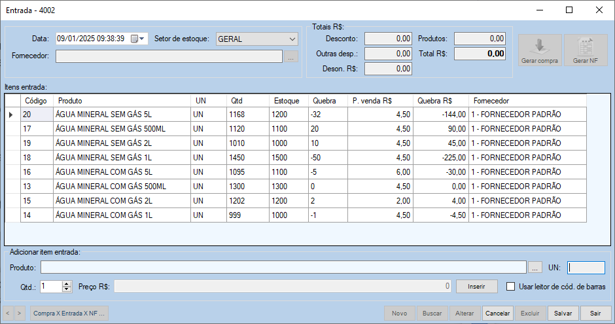The image size is (615, 324).
Task: Sort by the Produto column header
Action: (122, 101)
